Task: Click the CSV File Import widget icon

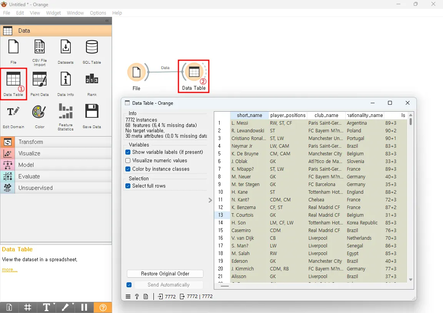Action: [40, 47]
